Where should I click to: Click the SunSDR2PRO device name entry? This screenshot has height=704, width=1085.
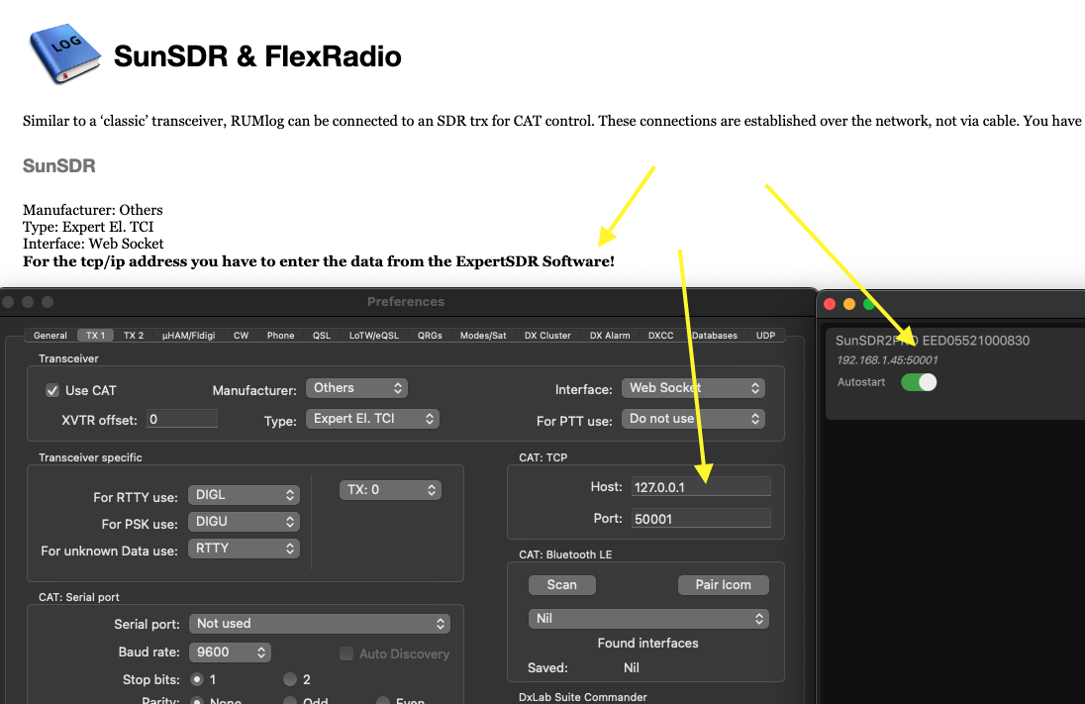point(933,341)
